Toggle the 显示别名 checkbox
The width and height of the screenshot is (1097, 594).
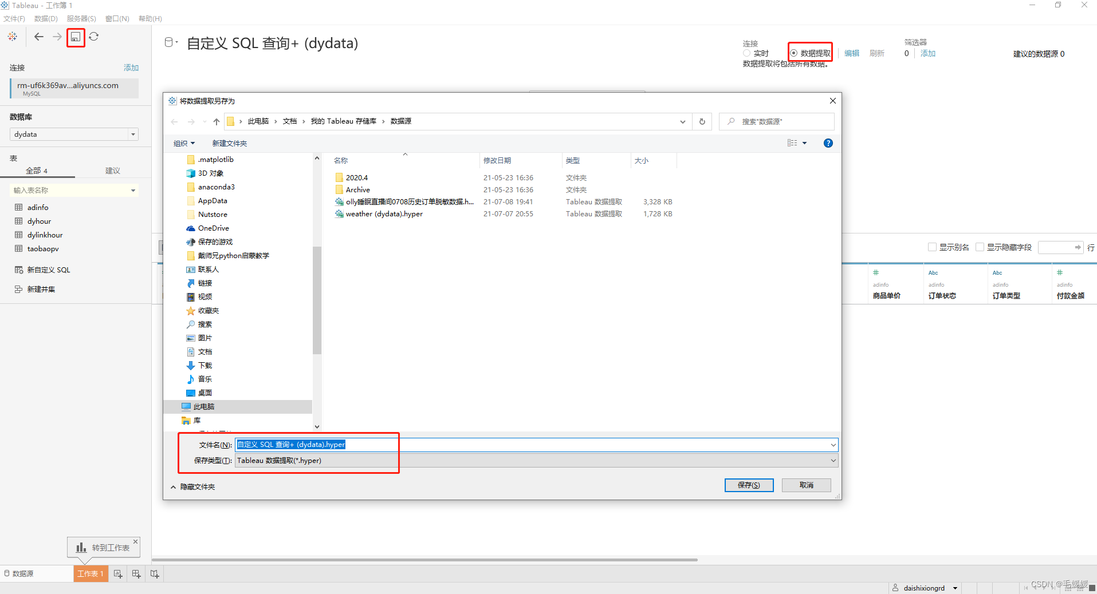[932, 247]
